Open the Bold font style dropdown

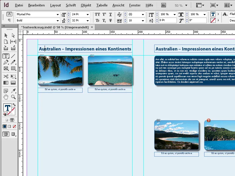click(x=58, y=21)
